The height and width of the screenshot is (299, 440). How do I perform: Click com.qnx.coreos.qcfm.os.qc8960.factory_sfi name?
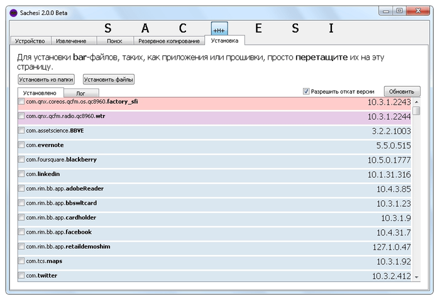coord(82,102)
